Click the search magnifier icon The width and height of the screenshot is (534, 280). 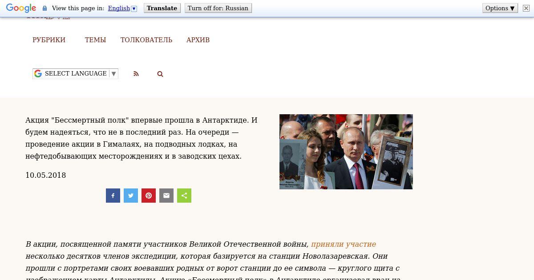[x=160, y=74]
